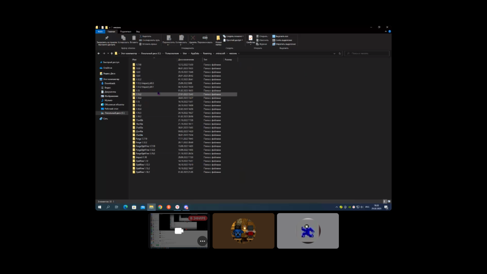The height and width of the screenshot is (274, 487).
Task: Click the Copy to ribbon icon
Action: click(x=181, y=38)
